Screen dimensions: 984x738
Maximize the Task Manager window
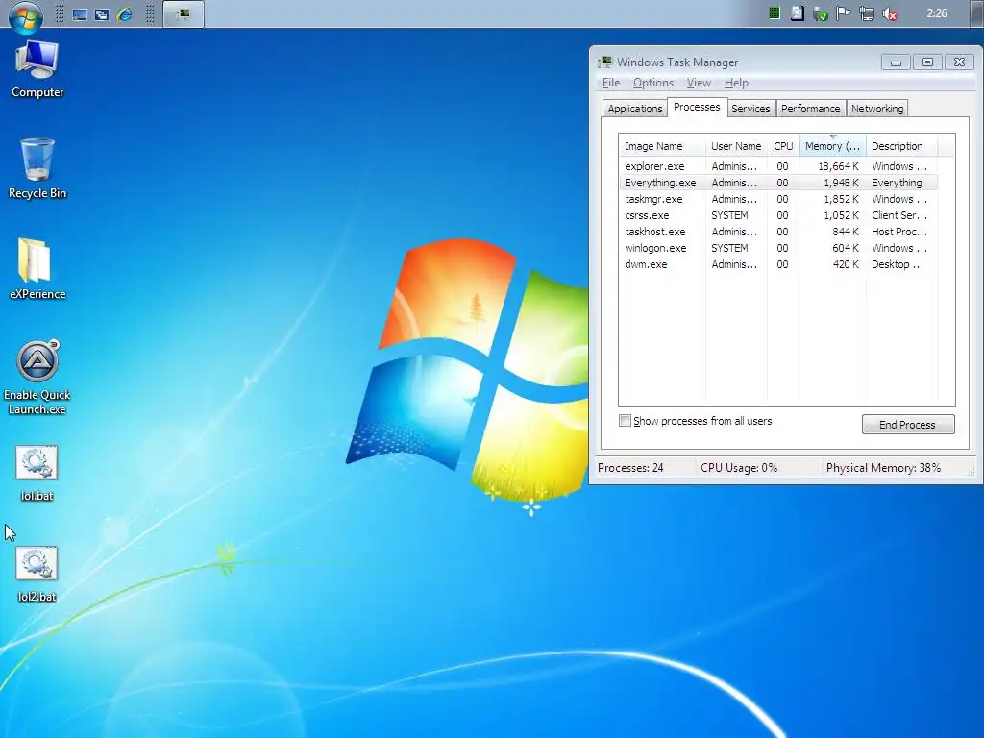pos(927,62)
